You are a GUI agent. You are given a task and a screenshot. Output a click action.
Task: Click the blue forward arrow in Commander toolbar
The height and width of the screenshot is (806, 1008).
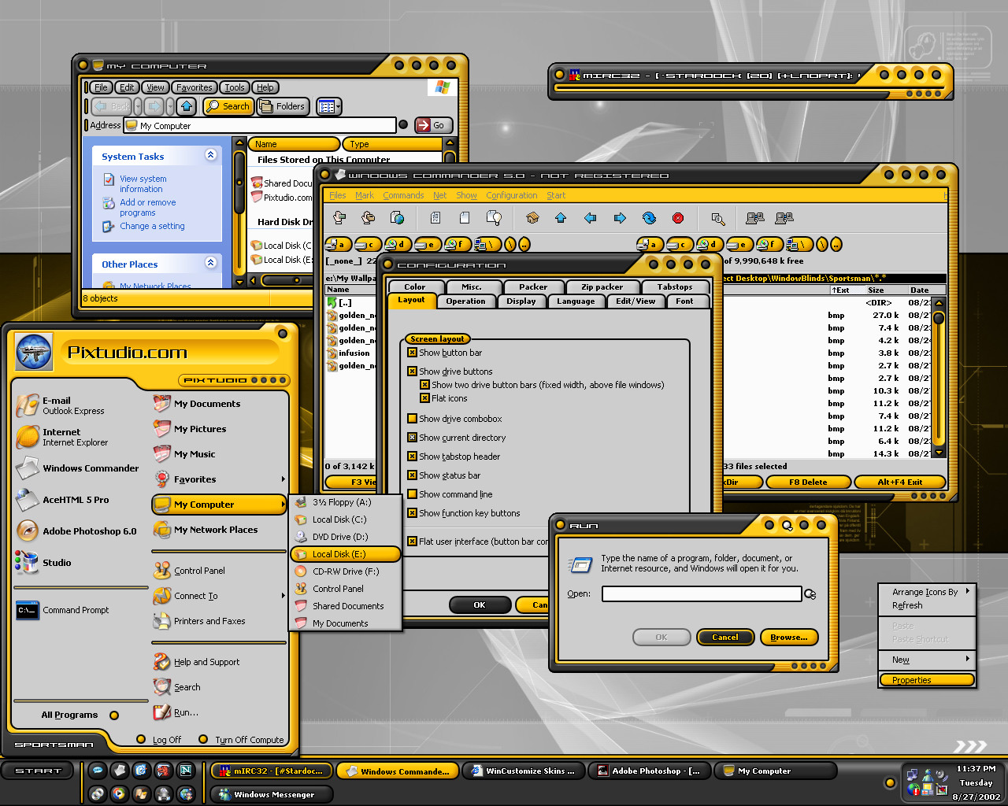(x=620, y=218)
